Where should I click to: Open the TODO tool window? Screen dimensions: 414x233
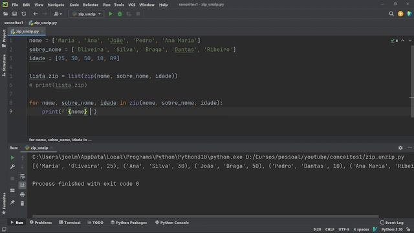click(95, 223)
